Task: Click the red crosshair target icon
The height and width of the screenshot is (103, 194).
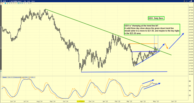Action: pos(2,3)
